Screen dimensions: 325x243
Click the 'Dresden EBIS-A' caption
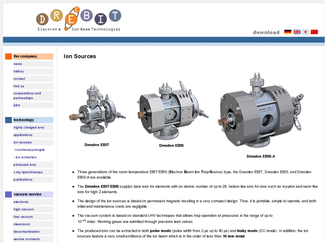pos(261,157)
